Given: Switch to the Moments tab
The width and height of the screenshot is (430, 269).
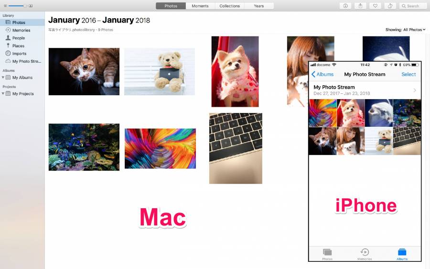Looking at the screenshot, I should pos(200,6).
